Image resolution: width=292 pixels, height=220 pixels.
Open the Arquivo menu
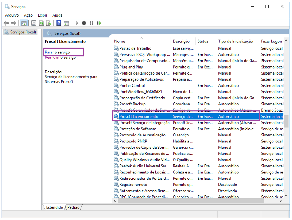pyautogui.click(x=12, y=15)
